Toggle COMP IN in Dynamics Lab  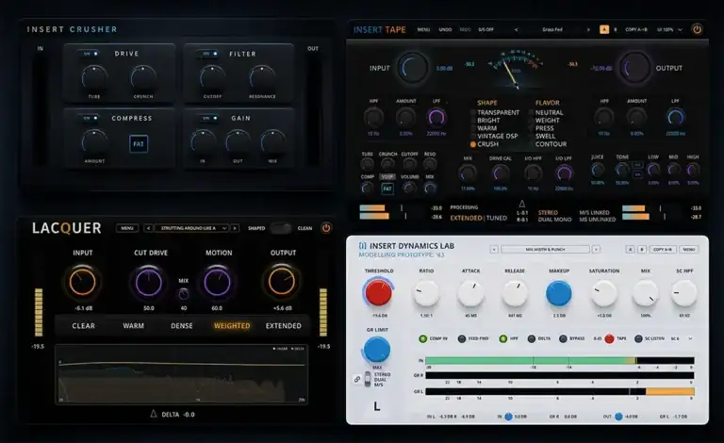(423, 338)
